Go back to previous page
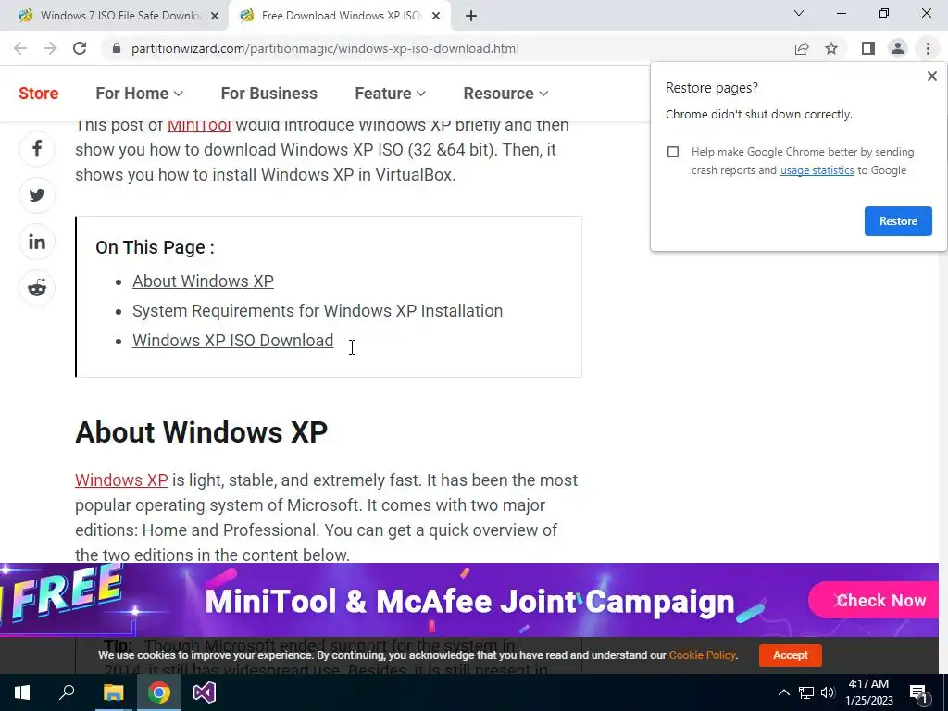 20,48
